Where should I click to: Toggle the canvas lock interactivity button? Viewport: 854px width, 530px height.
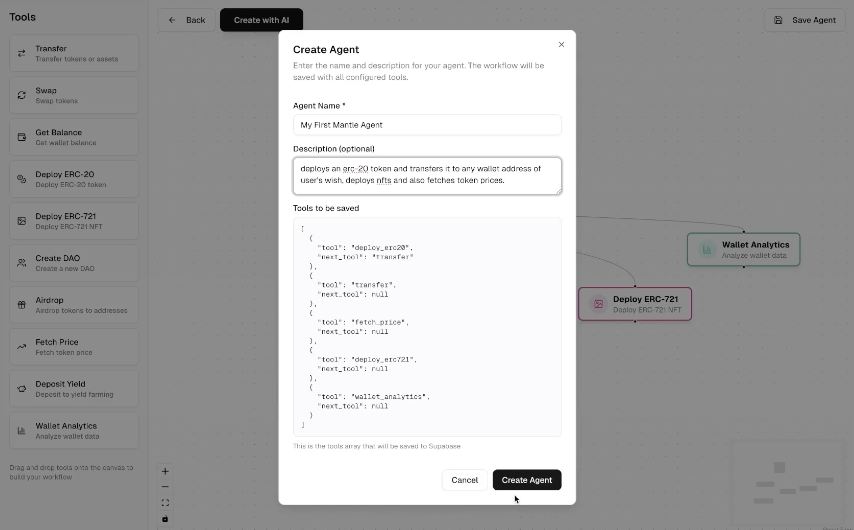click(165, 519)
